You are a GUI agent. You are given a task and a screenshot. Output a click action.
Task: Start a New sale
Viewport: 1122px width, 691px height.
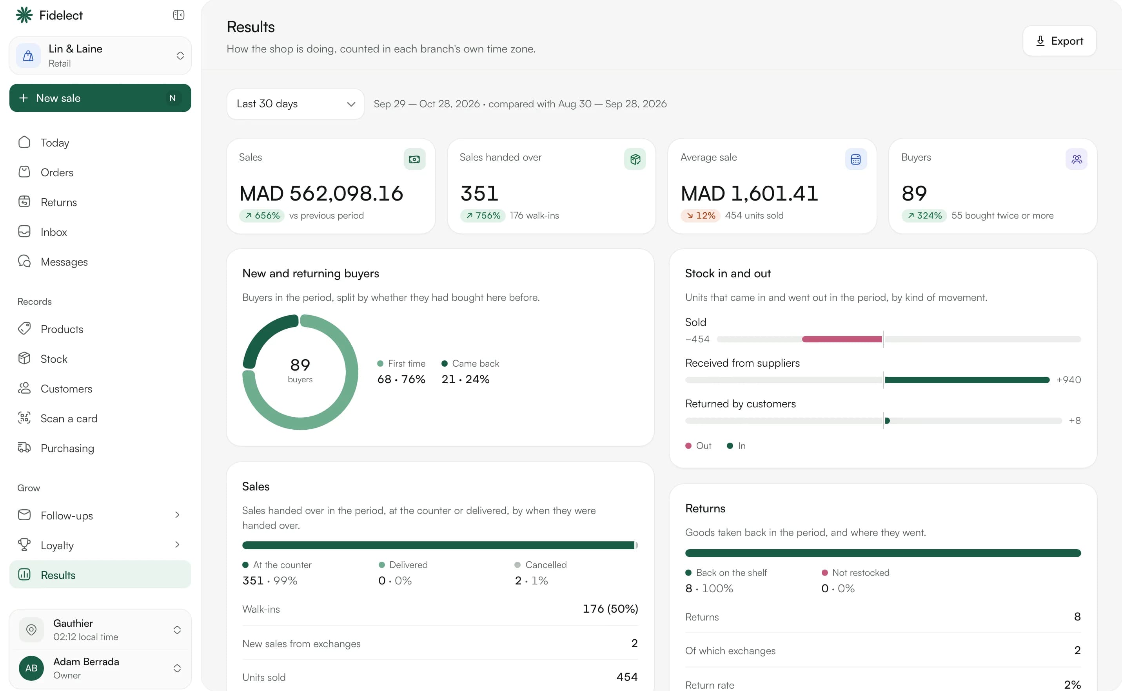pos(100,98)
